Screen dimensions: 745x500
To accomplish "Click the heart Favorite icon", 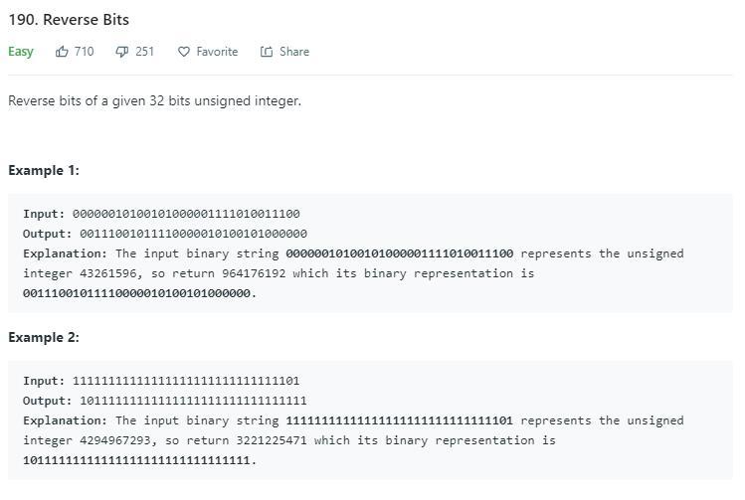I will 184,52.
